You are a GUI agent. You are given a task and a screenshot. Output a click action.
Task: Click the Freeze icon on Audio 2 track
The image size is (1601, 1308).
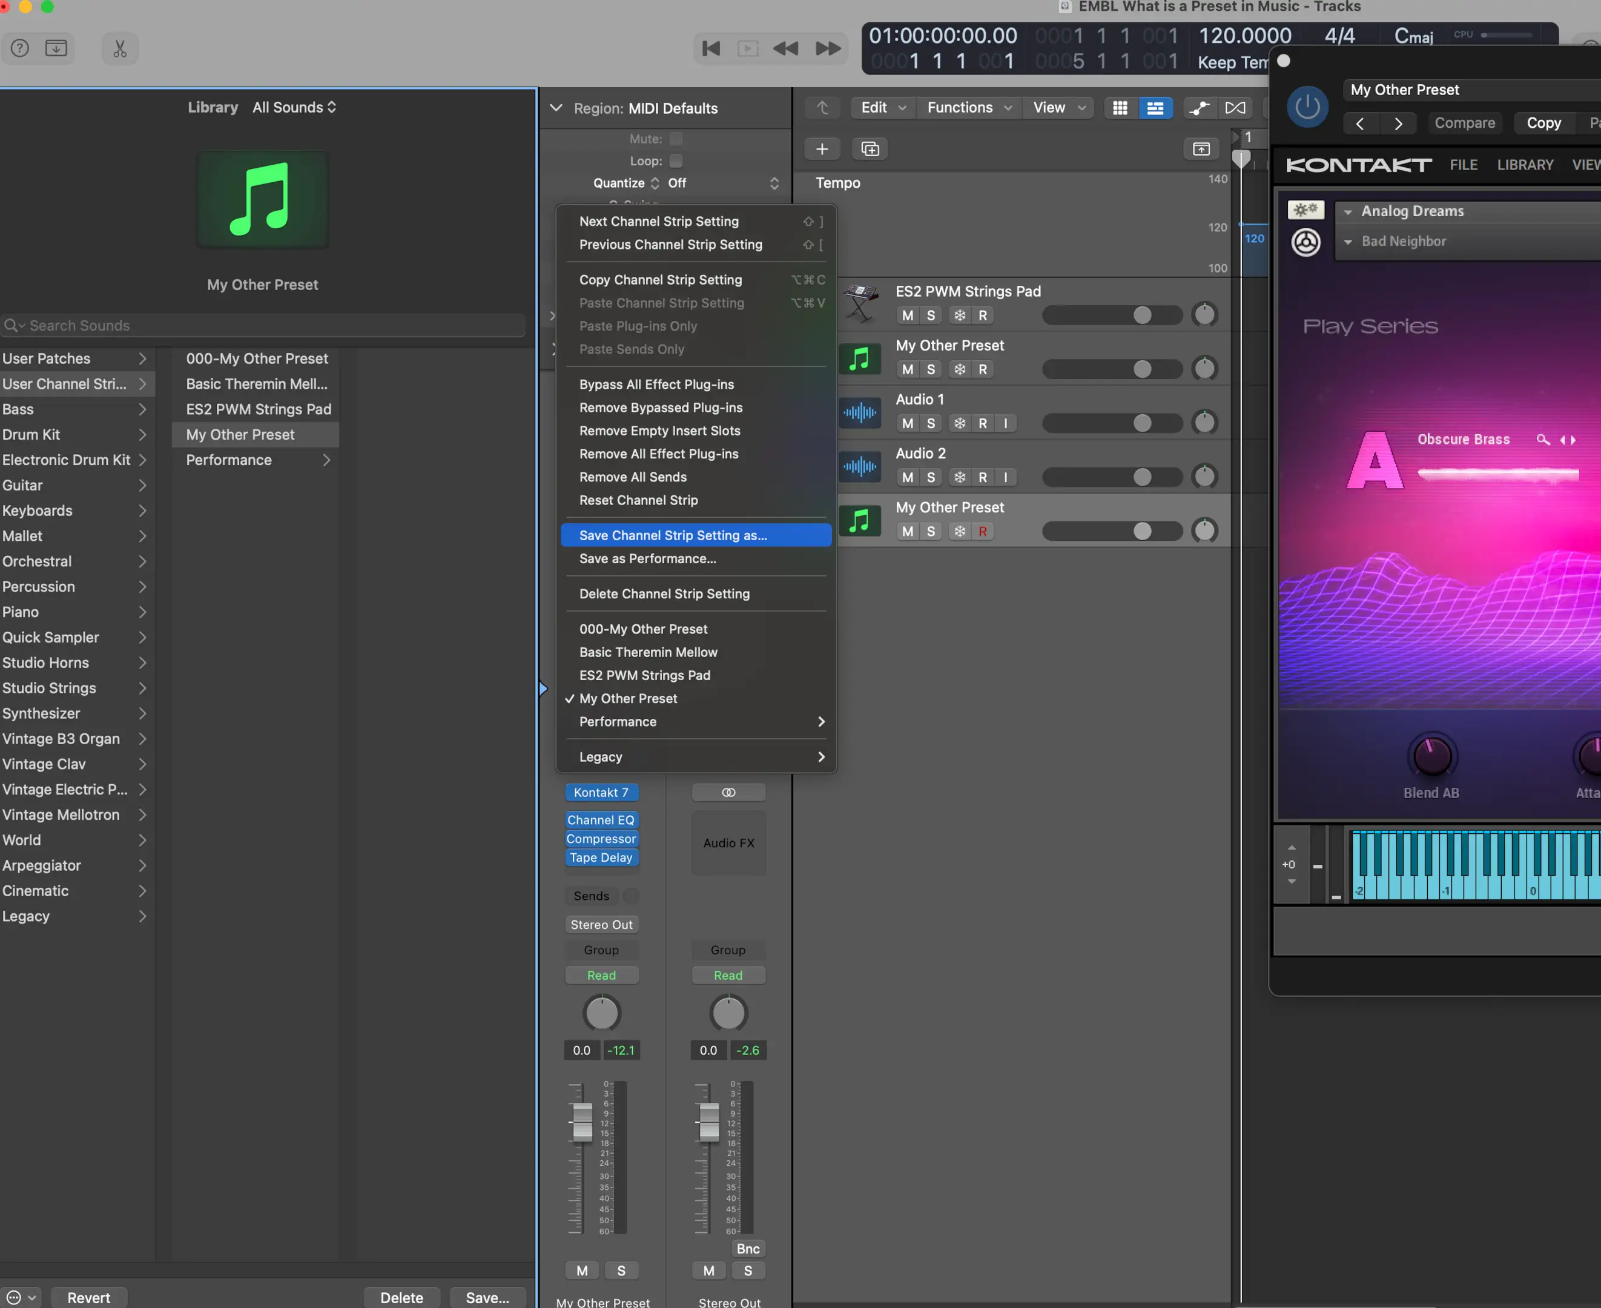[x=959, y=476]
